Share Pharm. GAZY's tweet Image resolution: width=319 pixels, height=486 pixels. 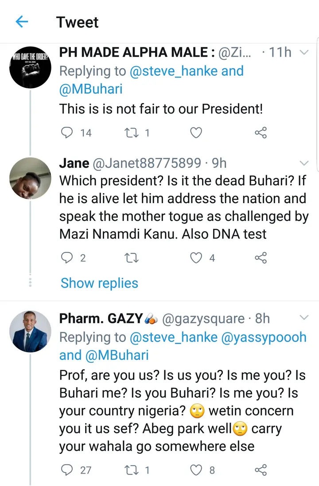[x=261, y=470]
